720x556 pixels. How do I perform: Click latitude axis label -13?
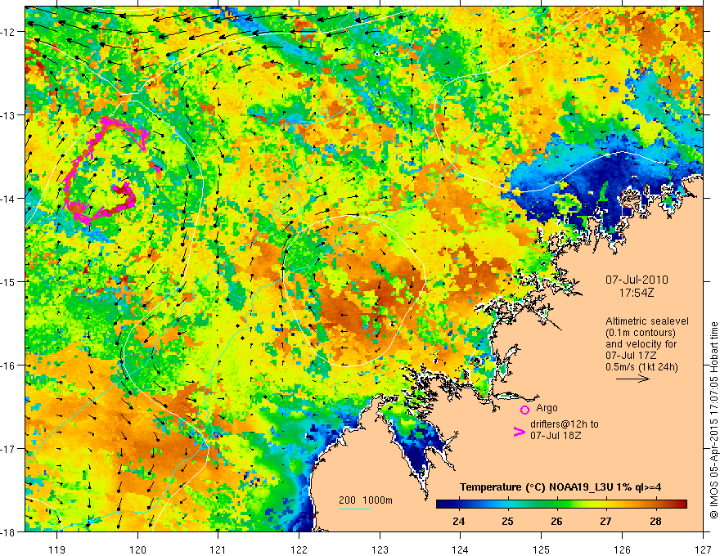pyautogui.click(x=9, y=115)
